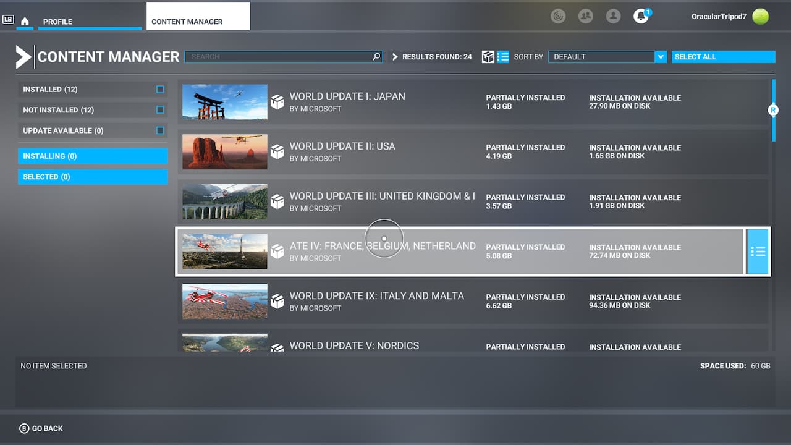Image resolution: width=791 pixels, height=445 pixels.
Task: Click the search magnifier icon
Action: pyautogui.click(x=376, y=57)
